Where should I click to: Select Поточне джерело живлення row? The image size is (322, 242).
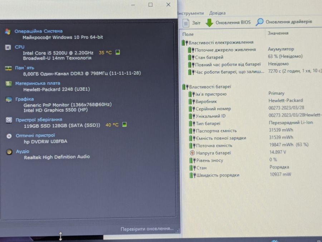[255, 50]
